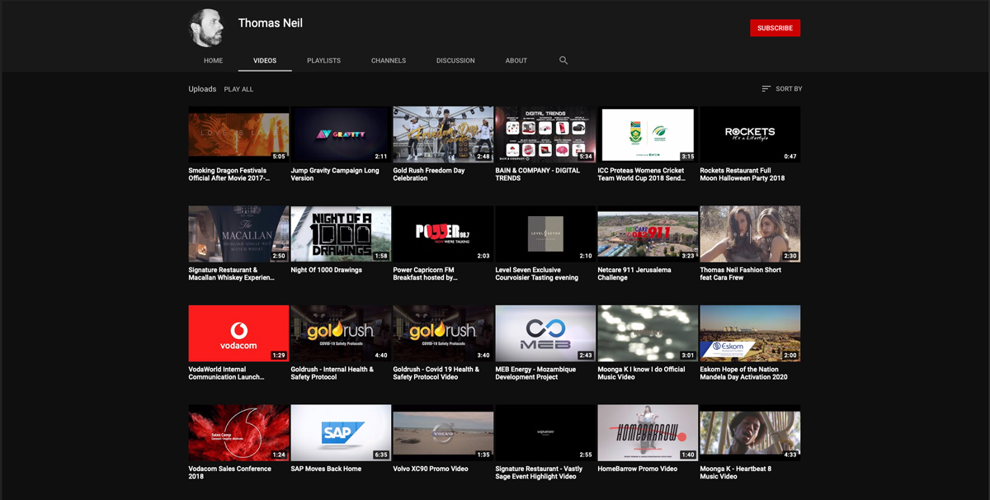The image size is (990, 500).
Task: Open the MEB Energy video thumbnail
Action: tap(544, 333)
